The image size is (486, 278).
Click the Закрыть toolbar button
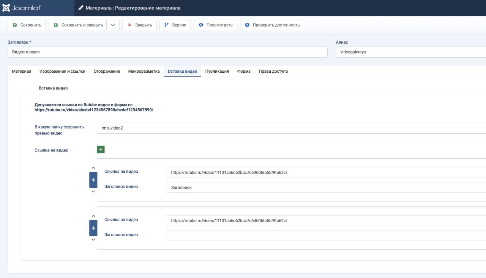point(139,25)
